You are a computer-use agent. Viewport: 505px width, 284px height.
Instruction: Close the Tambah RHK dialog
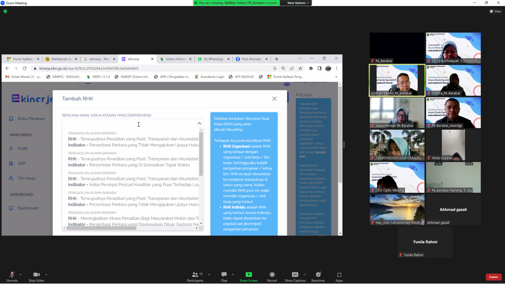click(274, 99)
